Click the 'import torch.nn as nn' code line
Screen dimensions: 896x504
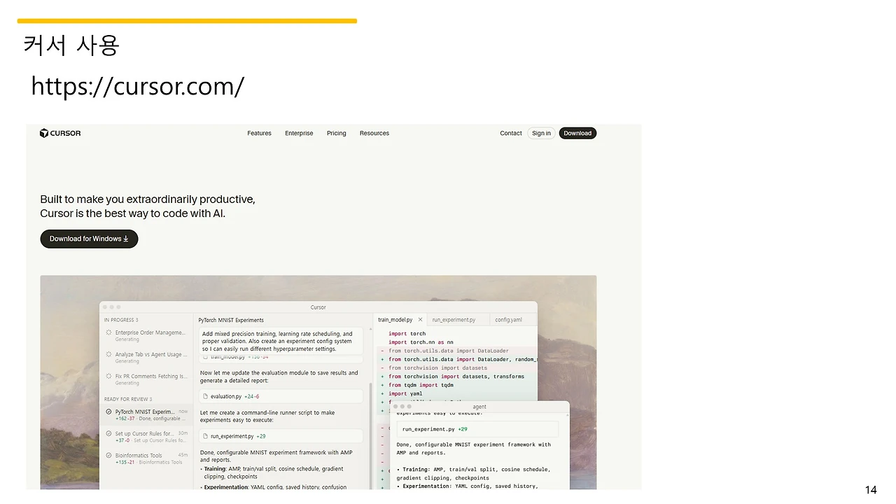(421, 342)
